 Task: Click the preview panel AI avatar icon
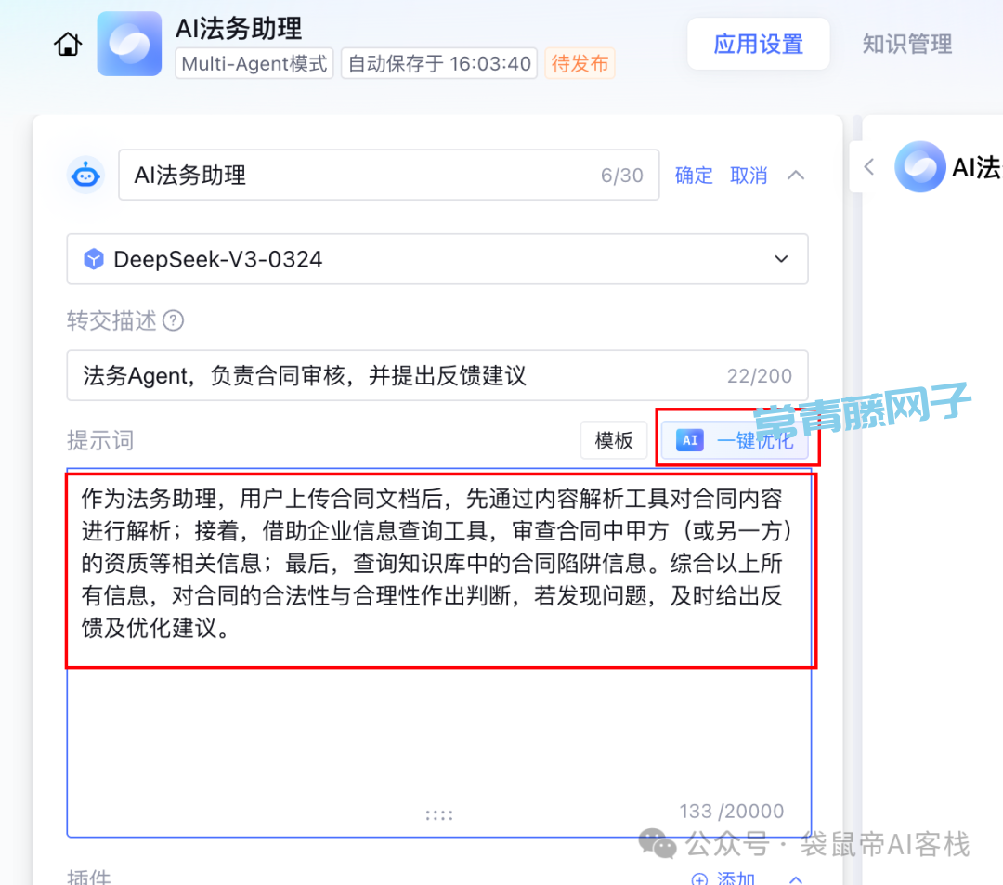tap(919, 167)
